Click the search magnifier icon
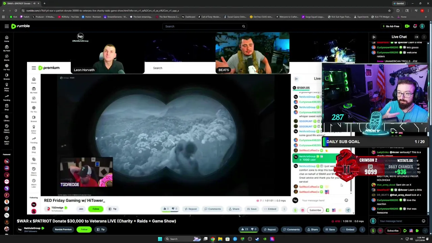This screenshot has width=432, height=243. tap(243, 26)
